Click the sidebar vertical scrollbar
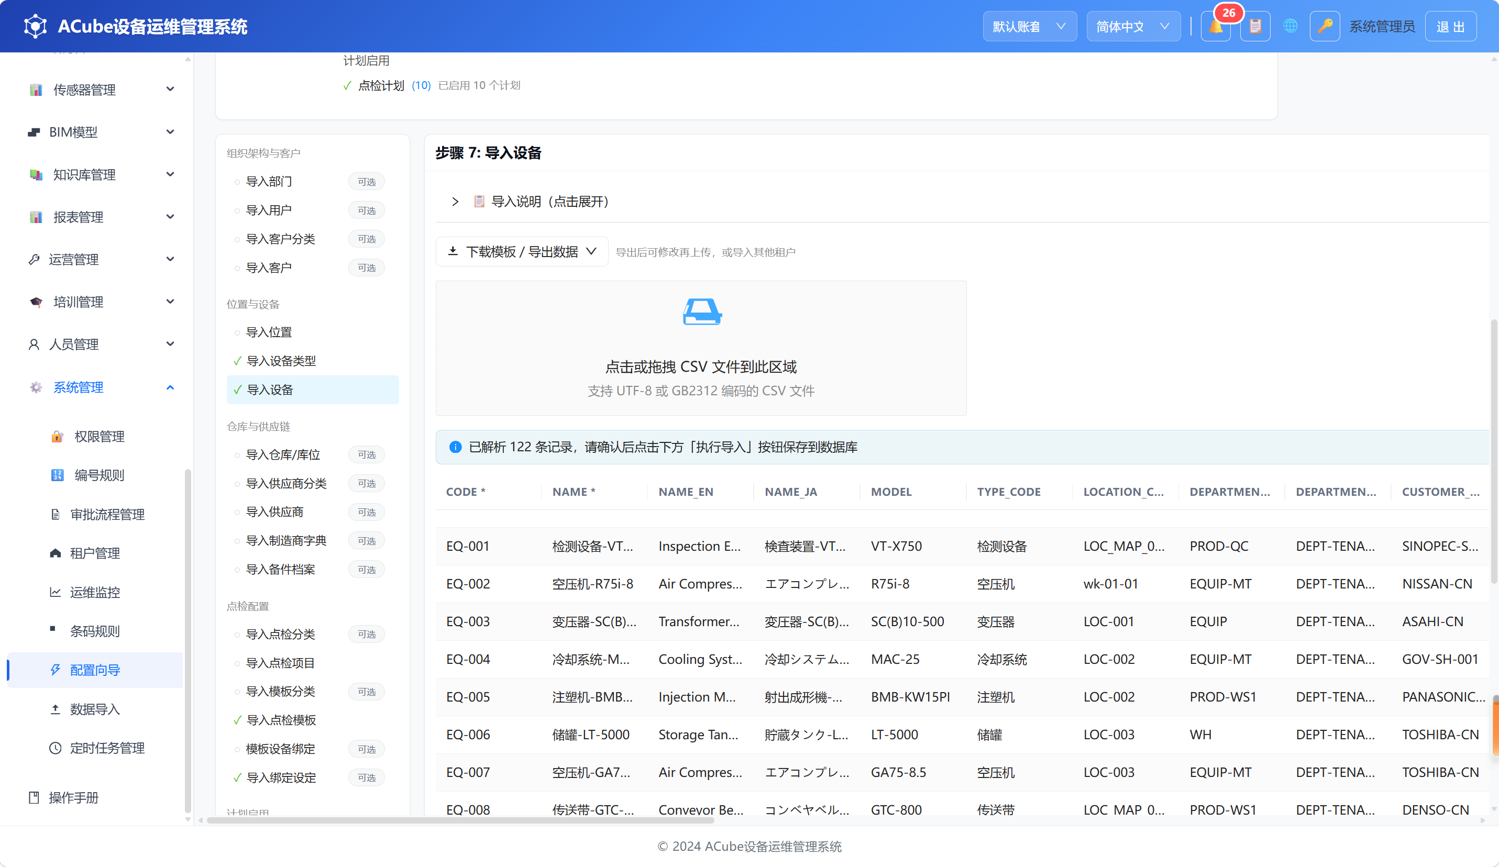 (188, 641)
